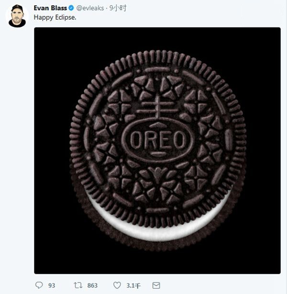
Task: Click the 3.1千 likes count
Action: pyautogui.click(x=133, y=285)
